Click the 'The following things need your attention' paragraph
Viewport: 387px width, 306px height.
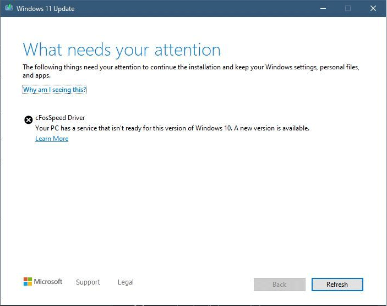[191, 71]
